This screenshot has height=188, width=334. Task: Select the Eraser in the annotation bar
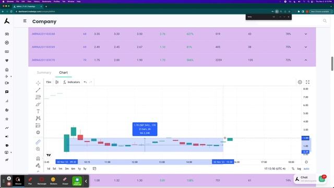pos(65,181)
